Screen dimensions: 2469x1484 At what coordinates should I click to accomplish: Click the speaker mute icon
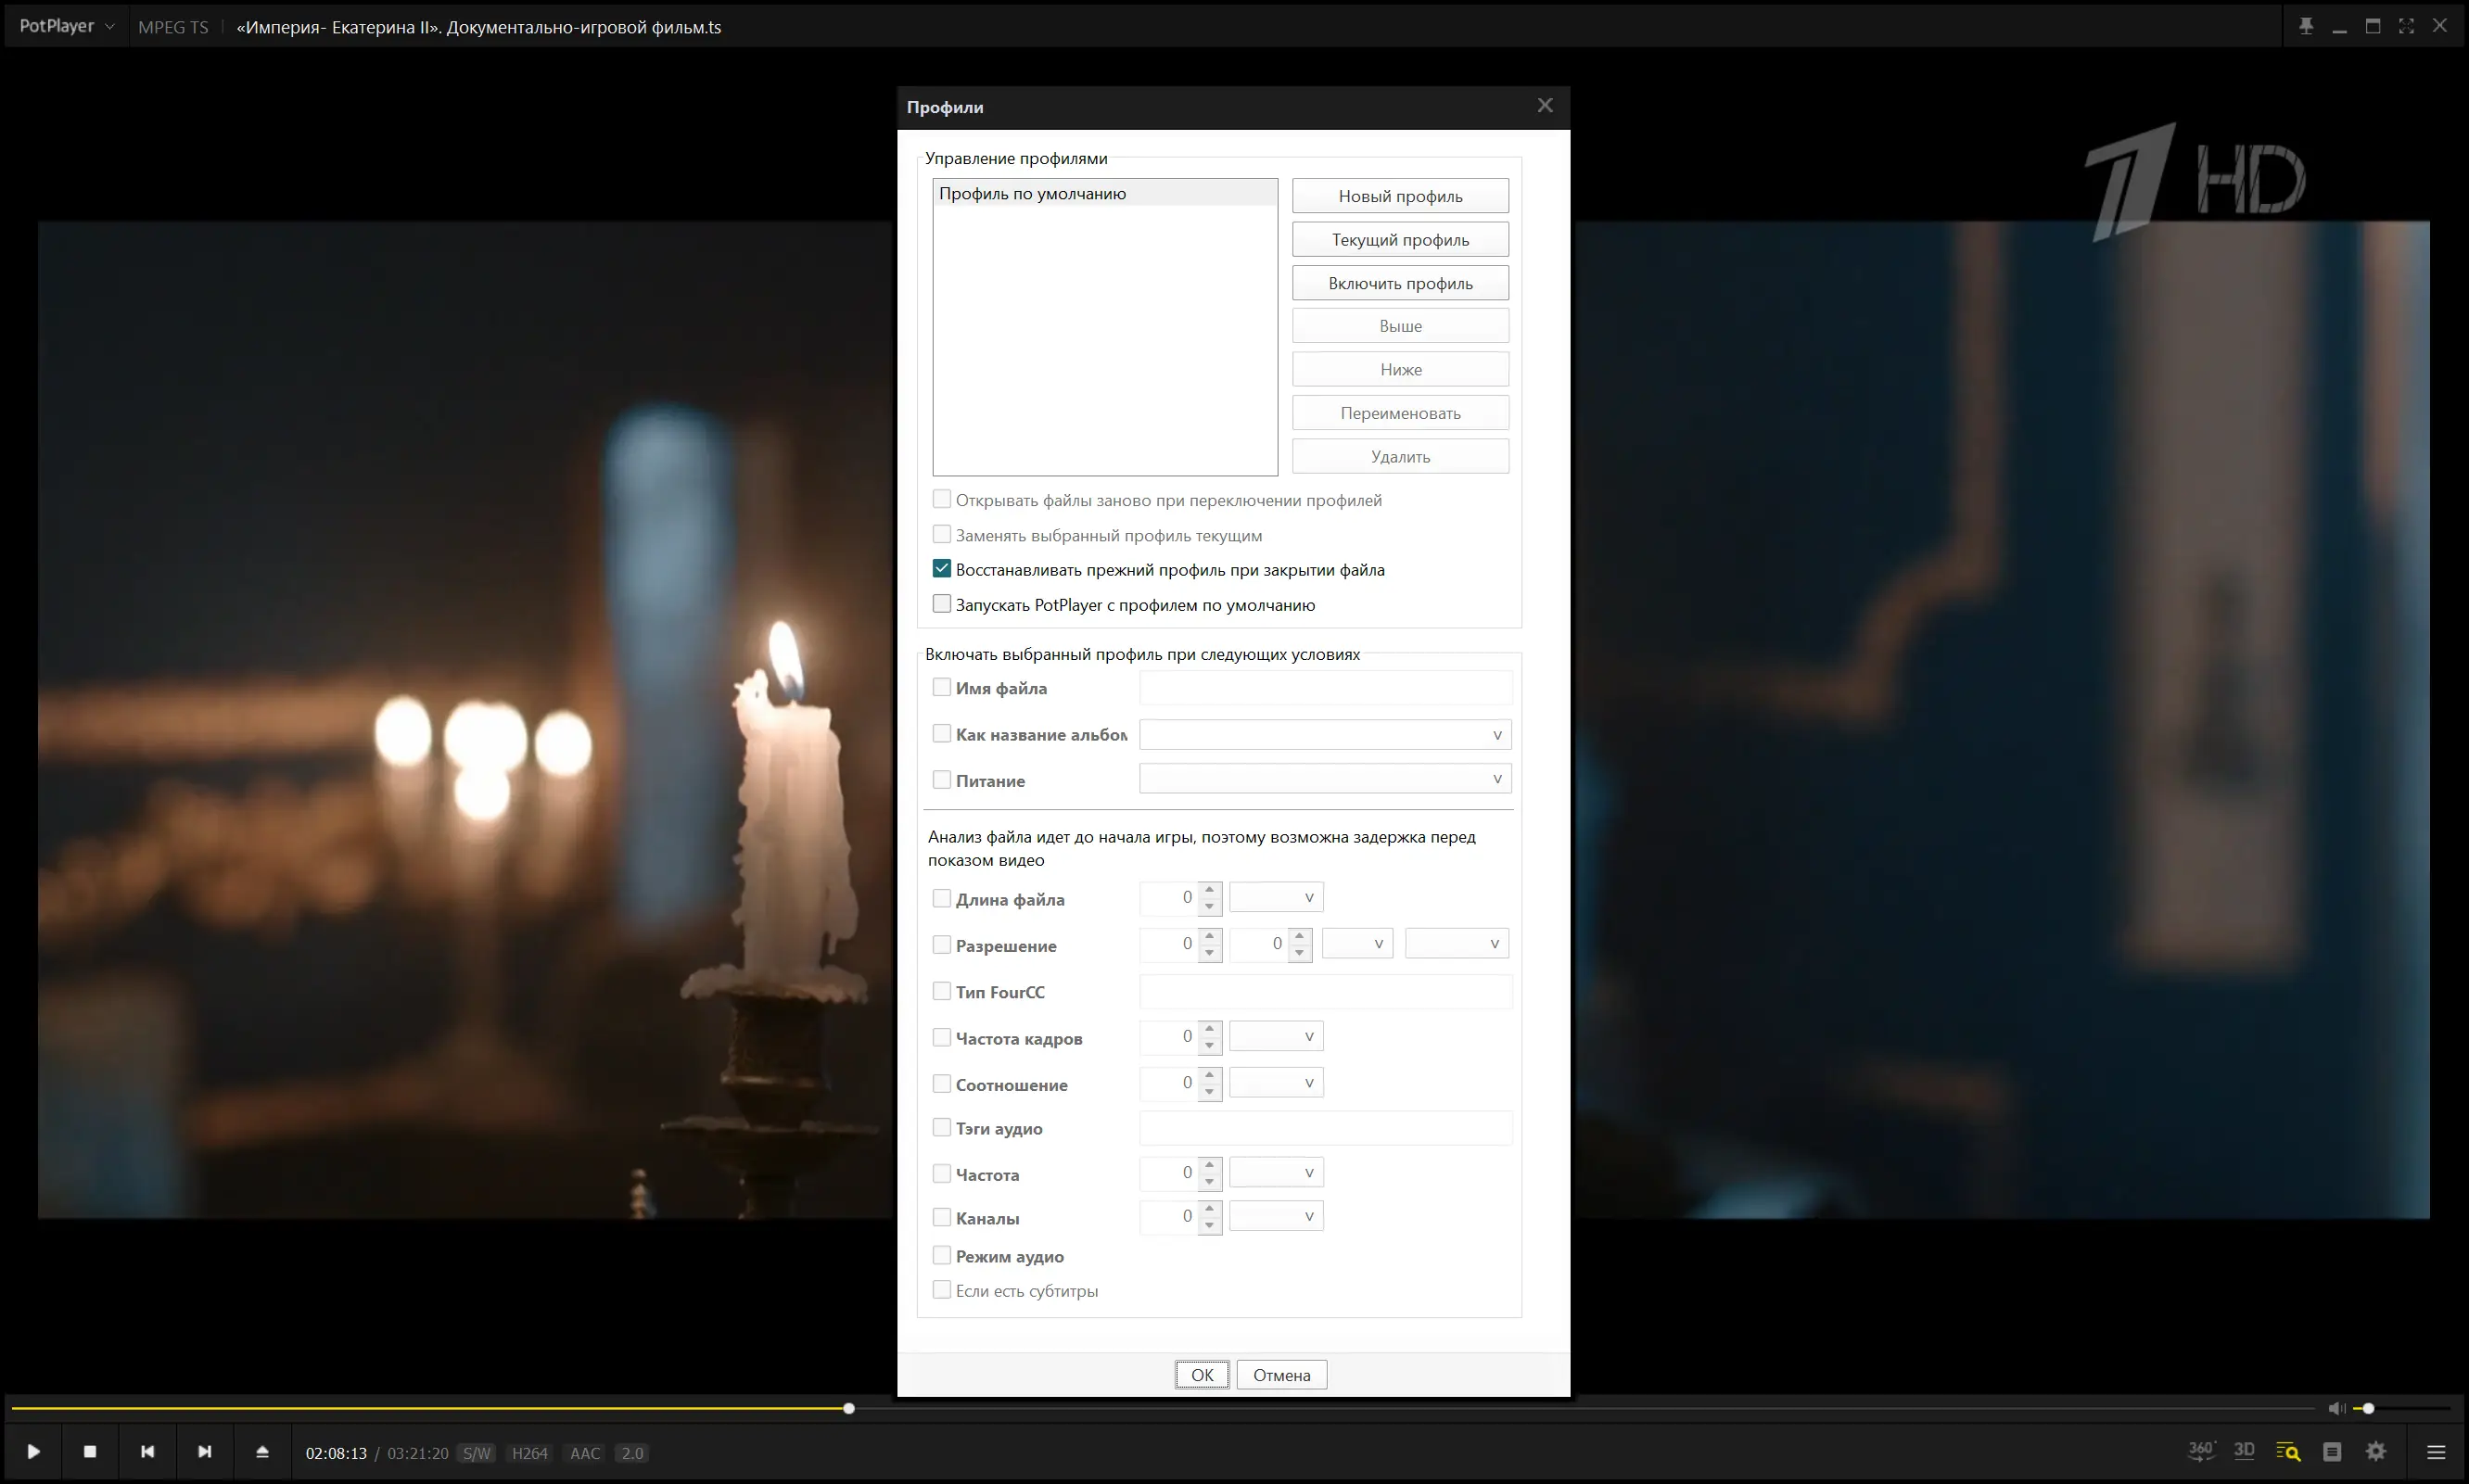point(2335,1408)
